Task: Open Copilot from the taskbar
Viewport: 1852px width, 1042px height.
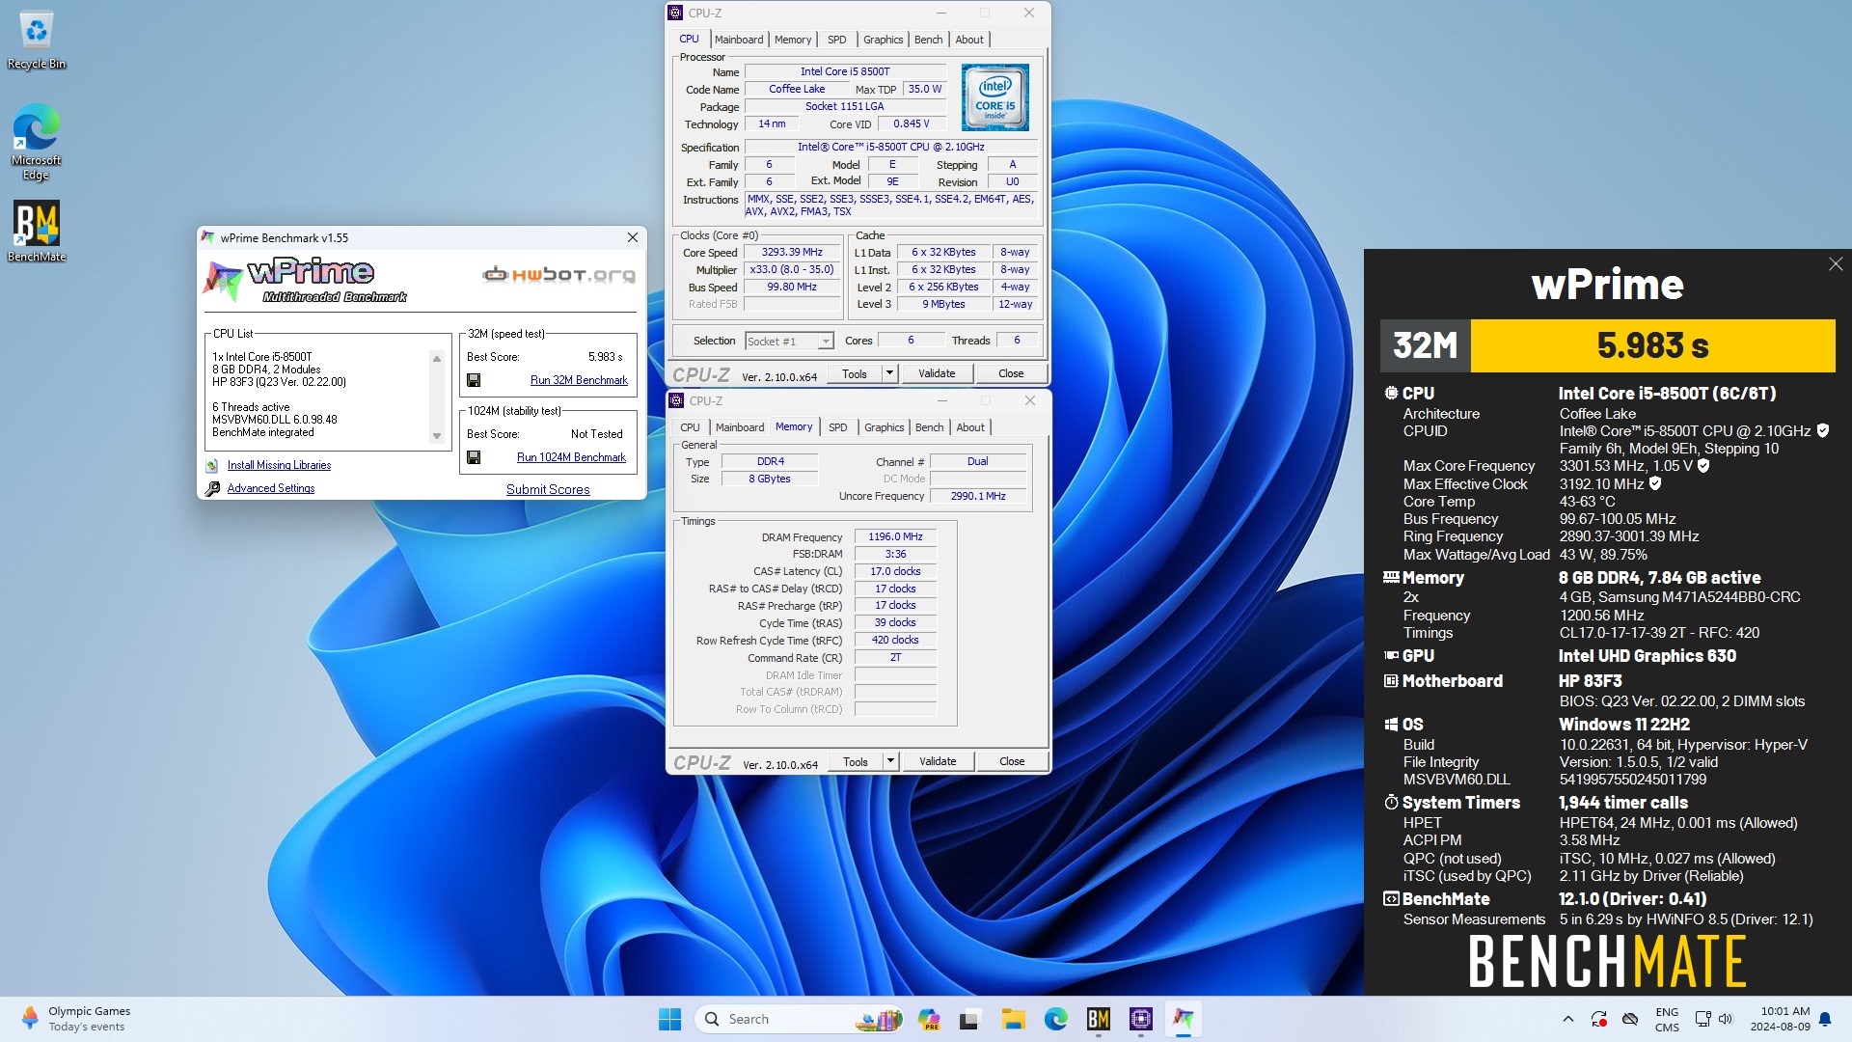Action: (929, 1019)
